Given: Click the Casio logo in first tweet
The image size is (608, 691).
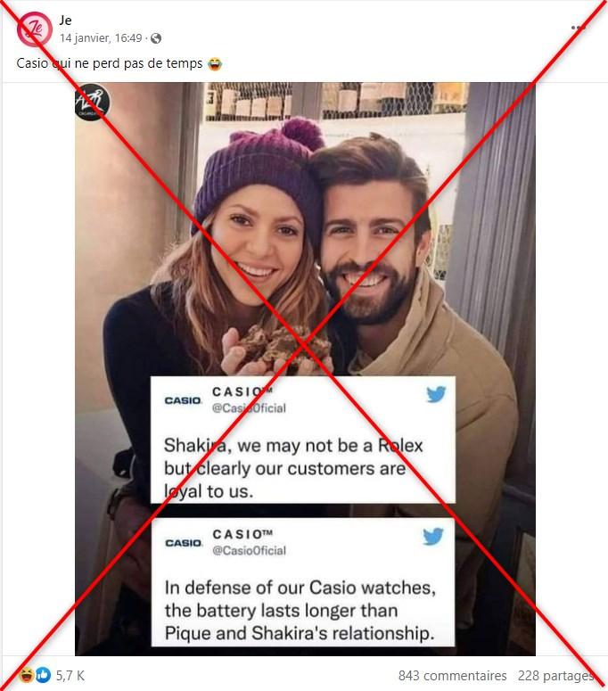Looking at the screenshot, I should tap(183, 400).
